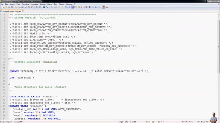Stop macro recording with the black square

click(x=90, y=7)
